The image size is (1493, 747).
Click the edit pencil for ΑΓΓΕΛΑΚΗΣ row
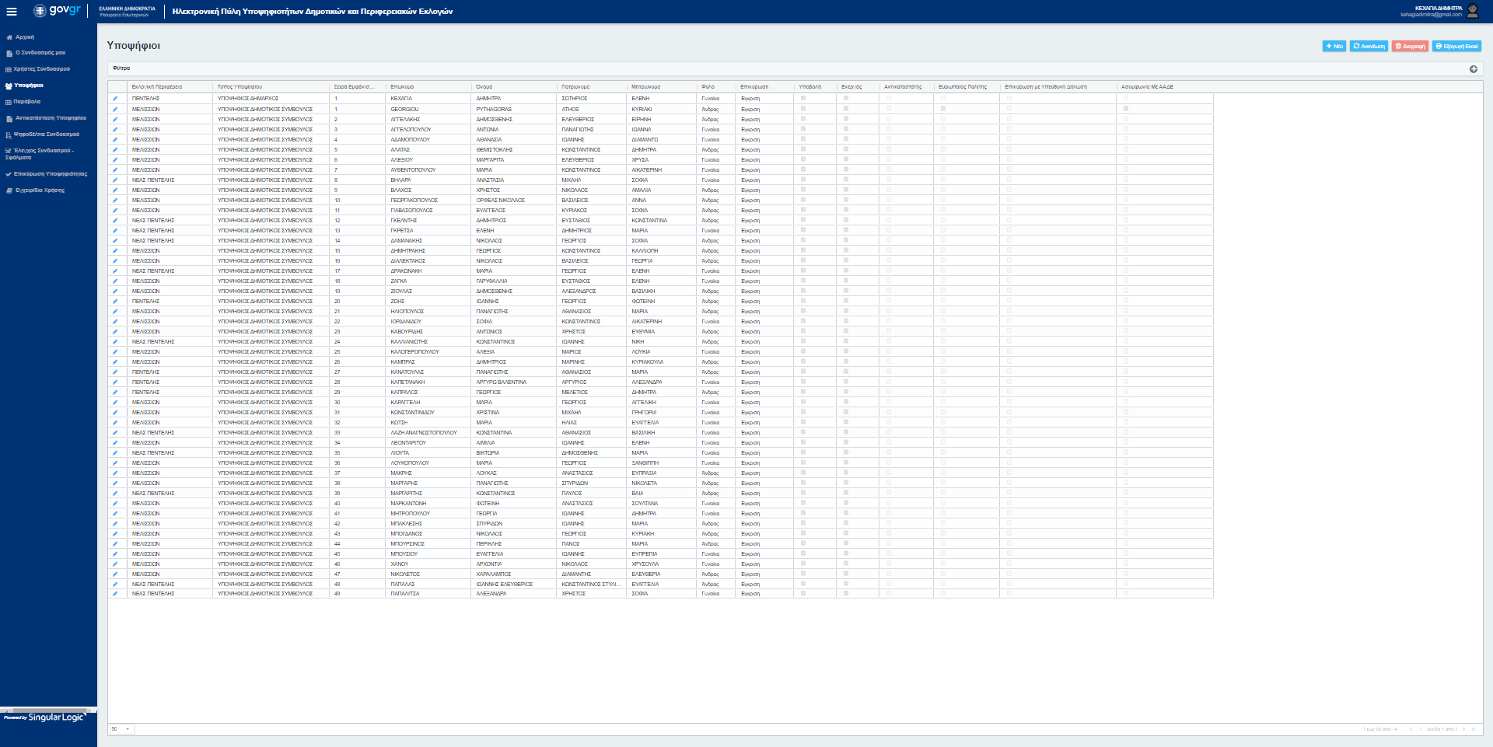coord(115,120)
